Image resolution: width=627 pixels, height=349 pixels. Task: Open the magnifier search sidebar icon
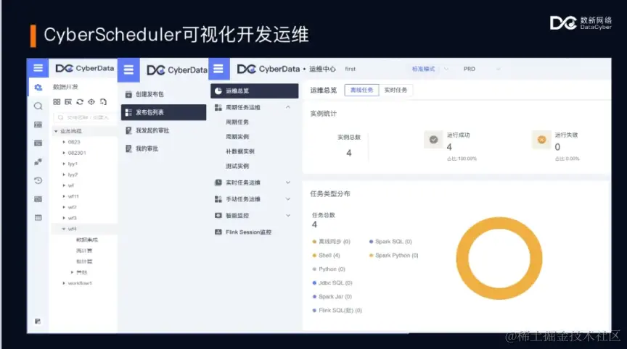click(x=38, y=106)
